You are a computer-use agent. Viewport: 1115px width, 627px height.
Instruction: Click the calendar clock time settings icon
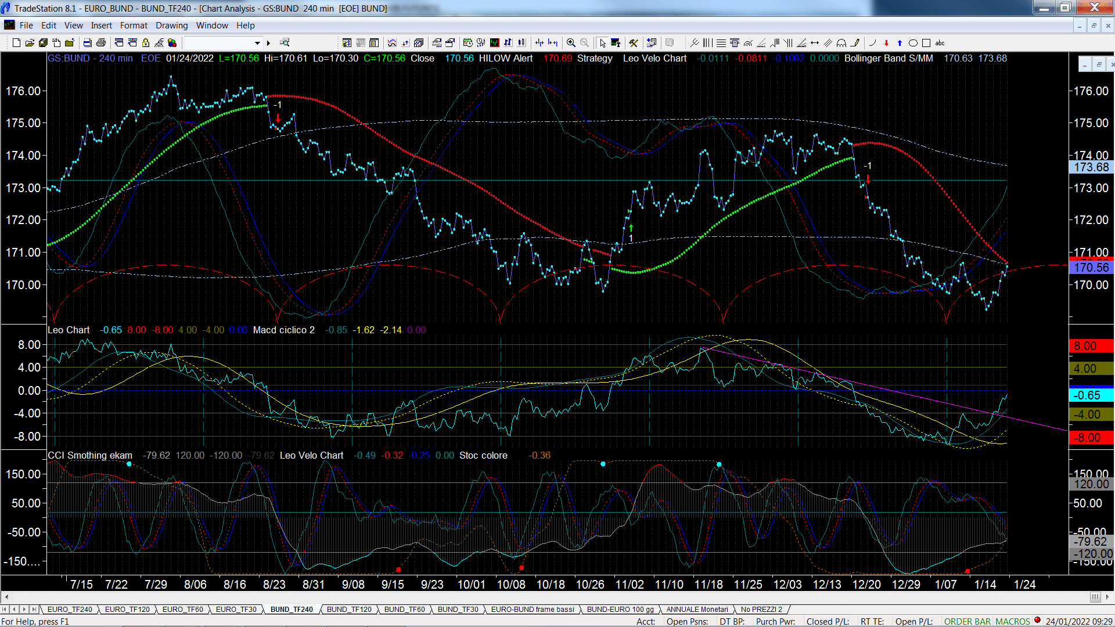(468, 43)
